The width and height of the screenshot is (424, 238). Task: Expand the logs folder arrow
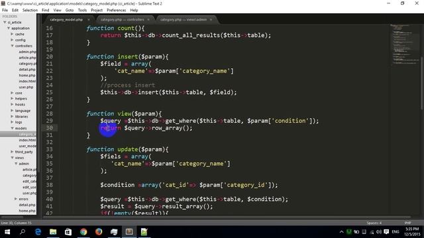(12, 122)
